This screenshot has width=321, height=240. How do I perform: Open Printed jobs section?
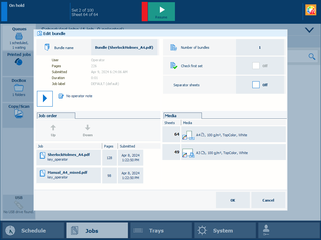19,59
